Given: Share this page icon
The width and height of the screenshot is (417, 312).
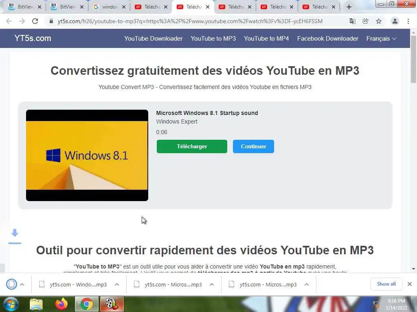Looking at the screenshot, I should [x=366, y=21].
